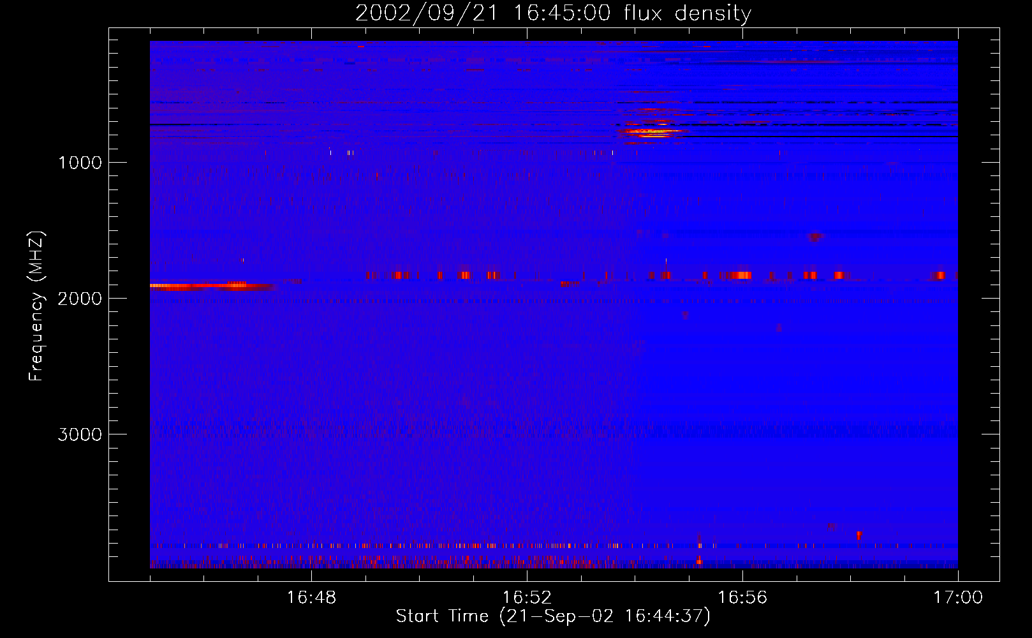Click the long red emission streak just above 2000 MHz
Viewport: 1032px width, 638px height.
212,286
